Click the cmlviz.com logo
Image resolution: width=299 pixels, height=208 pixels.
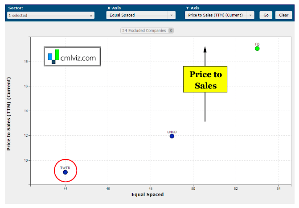coord(72,57)
